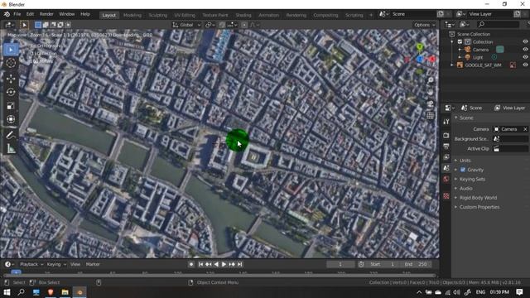Click the blue playhead on the timeline
Screen dimensions: 530x298
[x=16, y=272]
